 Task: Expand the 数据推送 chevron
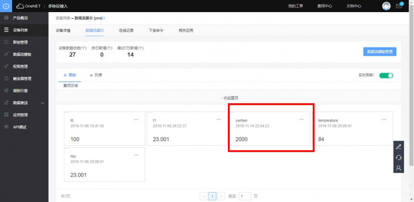tap(43, 103)
